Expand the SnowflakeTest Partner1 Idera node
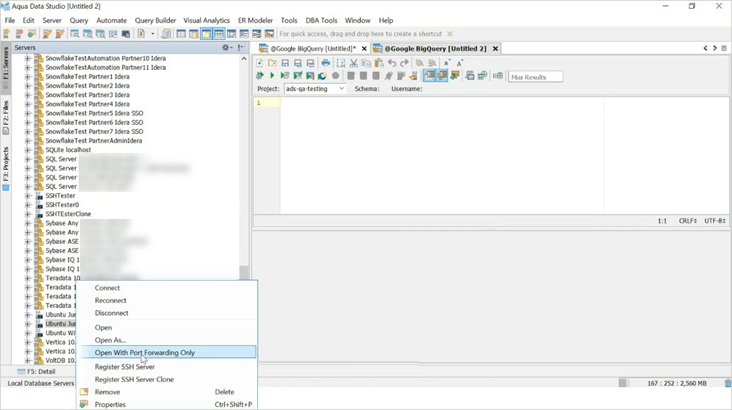732x410 pixels. coord(27,76)
